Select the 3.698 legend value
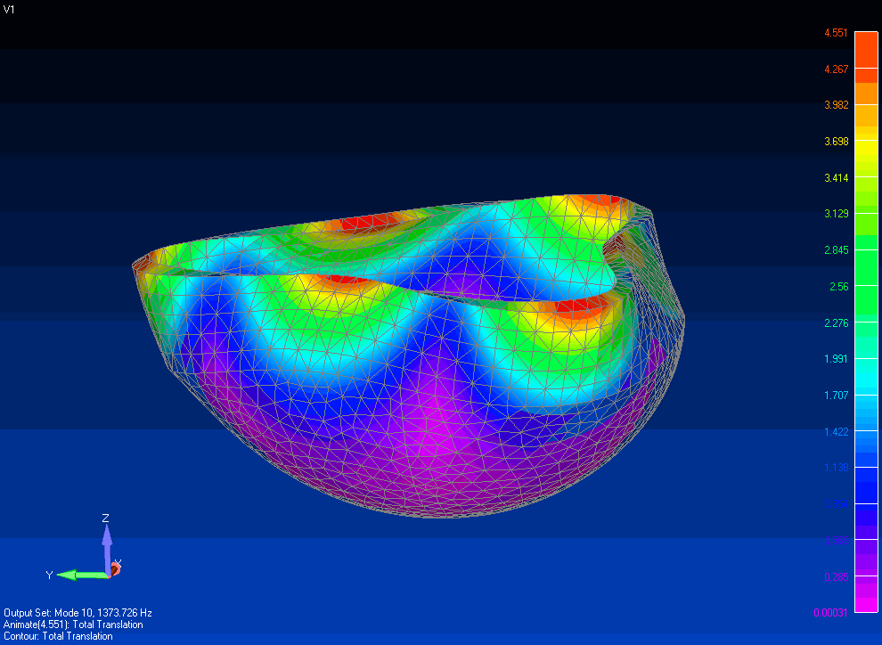Viewport: 882px width, 645px height. 836,142
